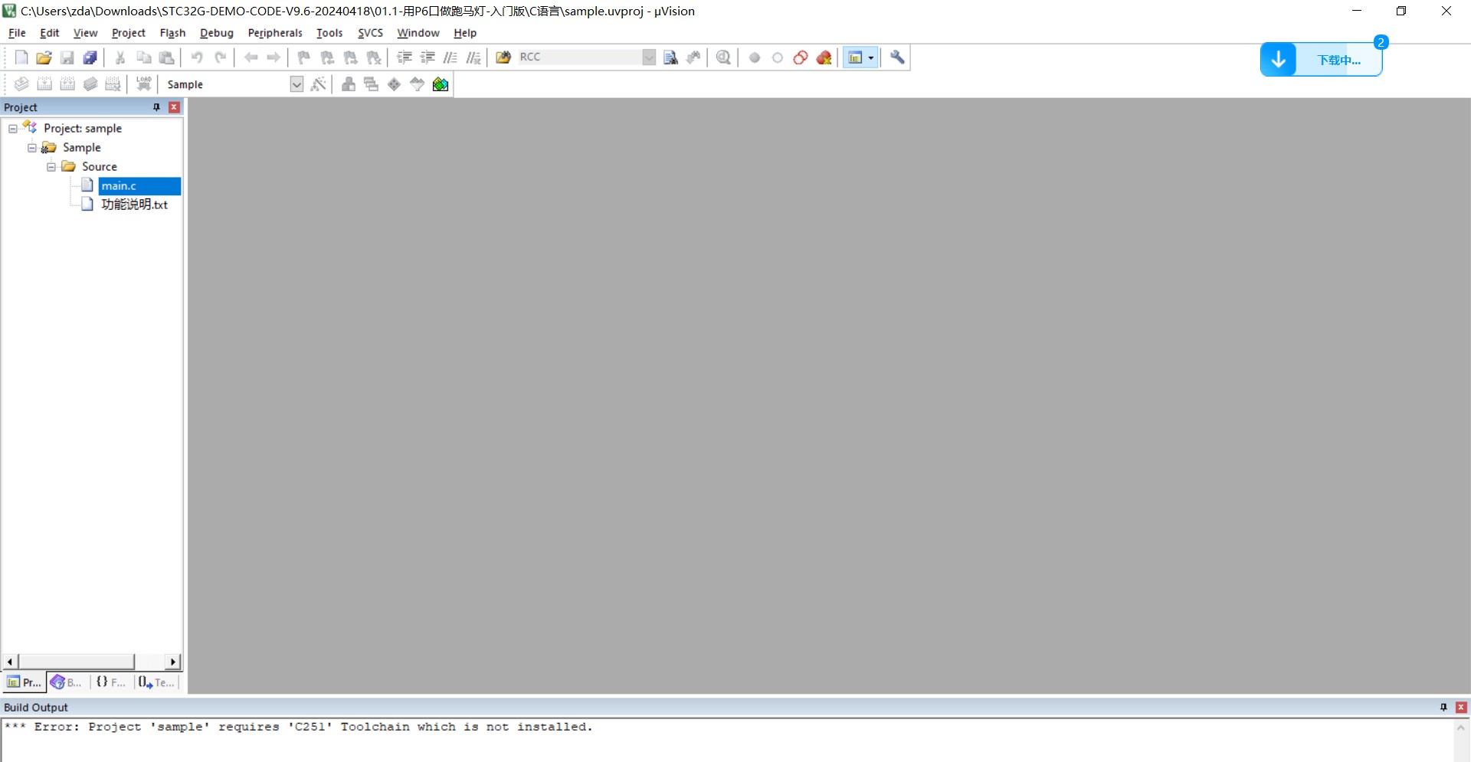This screenshot has height=762, width=1471.
Task: Click inside the RCC find text field
Action: coord(580,57)
